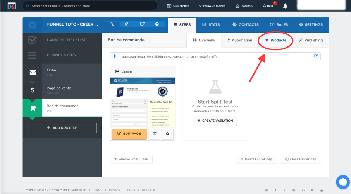Viewport: 351px width, 194px height.
Task: Click the dollar sign sales page icon
Action: 33,90
